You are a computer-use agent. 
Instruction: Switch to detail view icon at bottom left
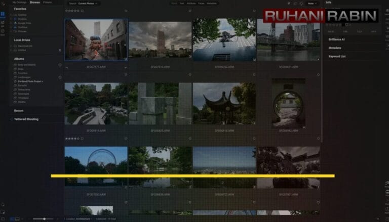pos(17,219)
